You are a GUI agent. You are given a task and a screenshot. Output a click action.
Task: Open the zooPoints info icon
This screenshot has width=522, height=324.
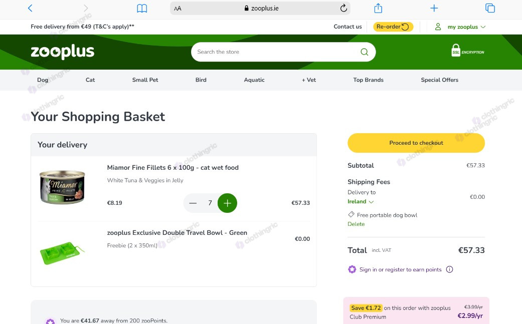pyautogui.click(x=449, y=269)
